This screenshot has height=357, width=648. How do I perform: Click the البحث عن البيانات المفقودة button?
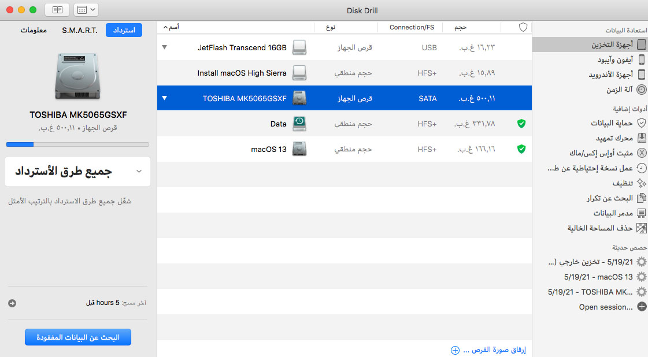tap(78, 337)
